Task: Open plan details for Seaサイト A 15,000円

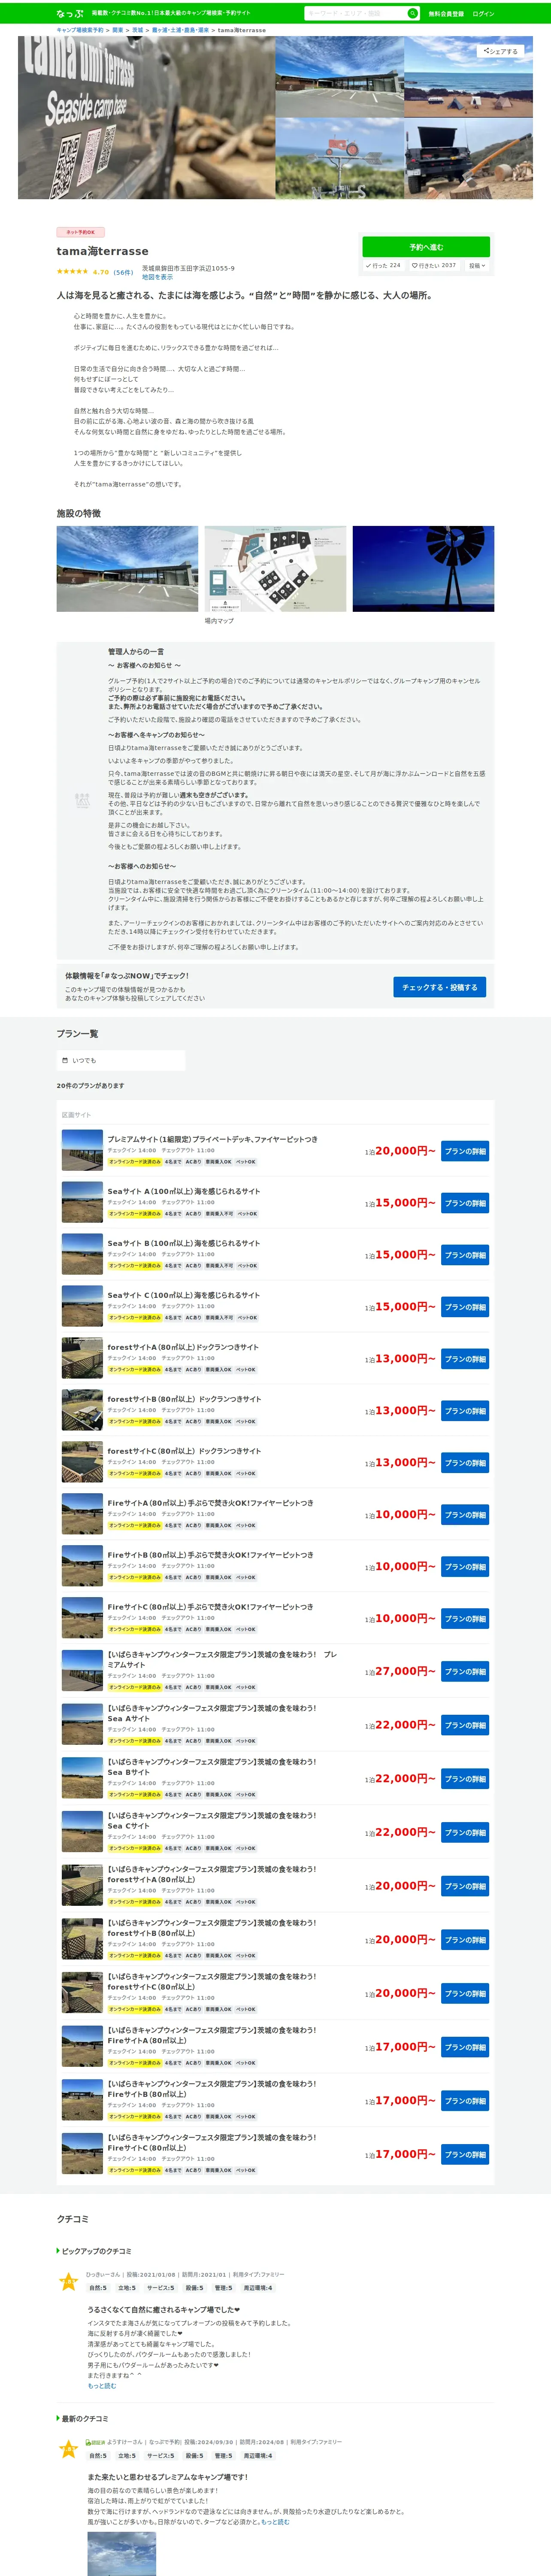Action: 465,1203
